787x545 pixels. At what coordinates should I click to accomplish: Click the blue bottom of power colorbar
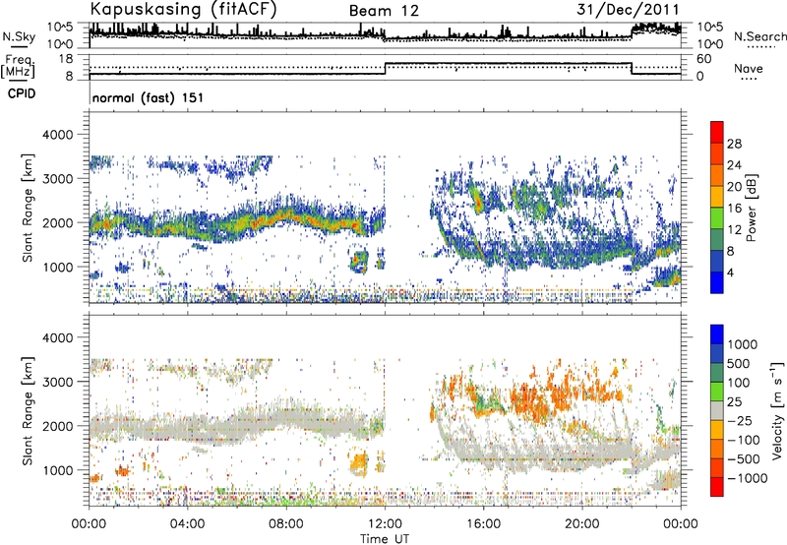tap(717, 282)
